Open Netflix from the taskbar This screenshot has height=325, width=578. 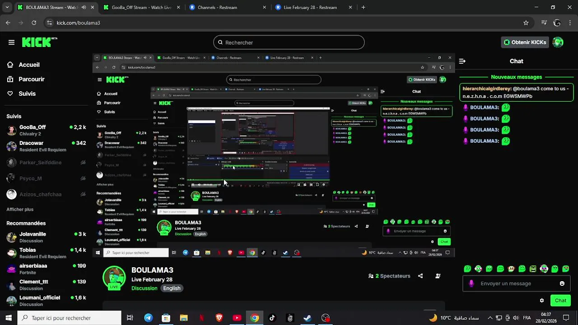(201, 318)
